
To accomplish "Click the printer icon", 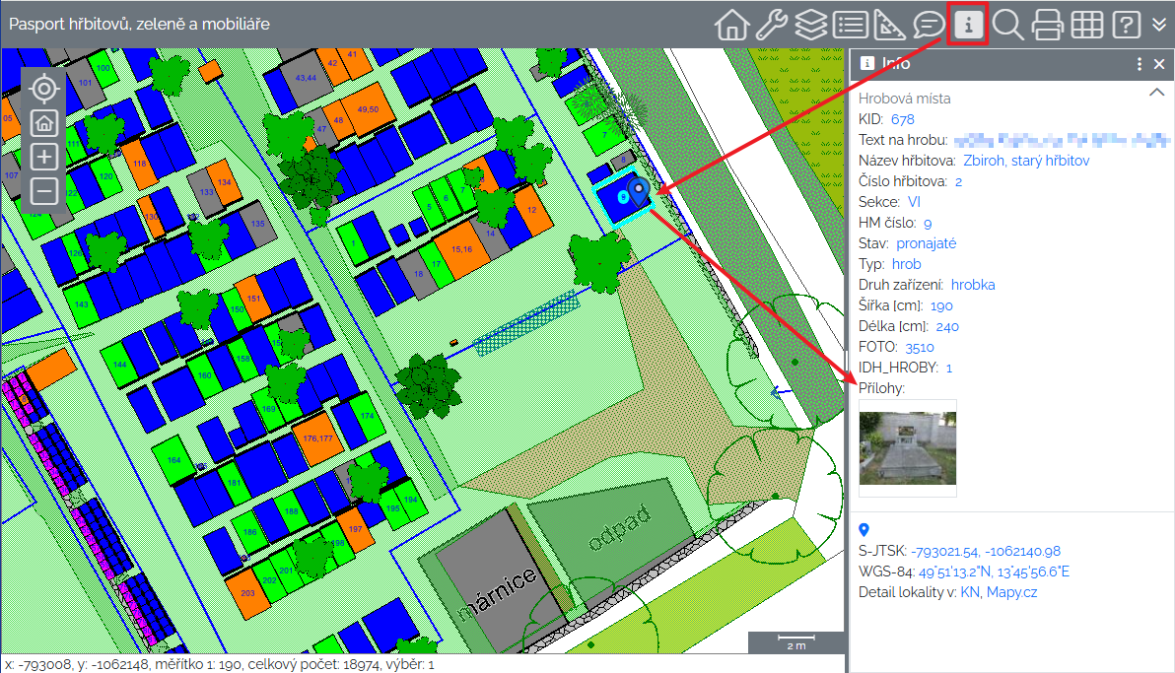I will pos(1047,25).
